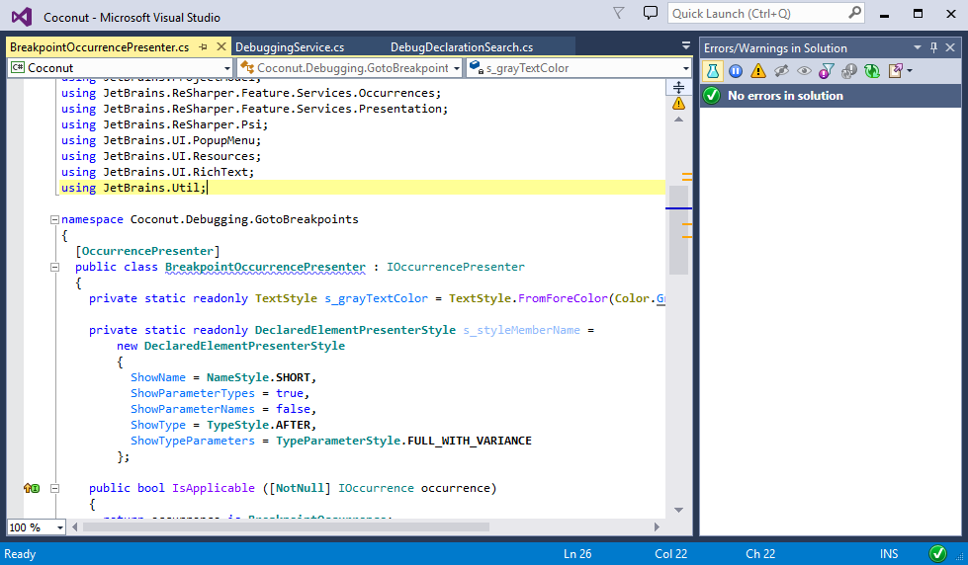Screen dimensions: 968x565
Task: Click the eye show-ignored icon
Action: click(804, 71)
